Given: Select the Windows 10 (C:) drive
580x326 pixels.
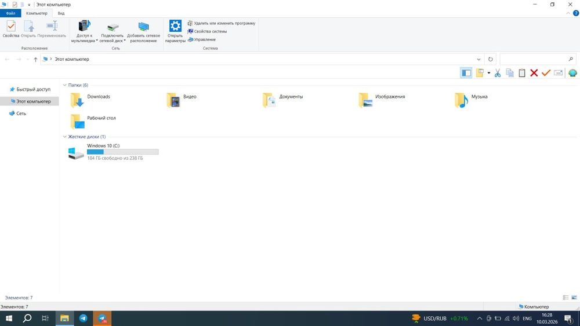Looking at the screenshot, I should tap(113, 152).
